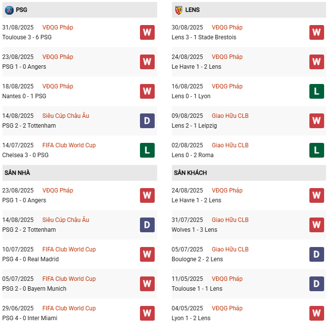Click the Lens club crest icon
Screen dimensions: 330x329
[178, 10]
